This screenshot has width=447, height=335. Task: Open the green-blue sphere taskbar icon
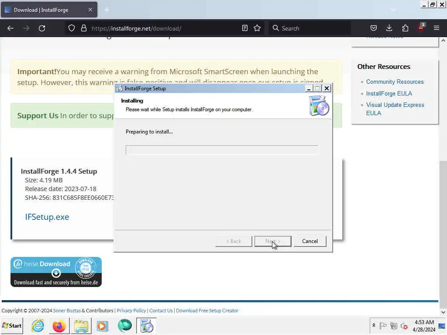click(x=124, y=326)
